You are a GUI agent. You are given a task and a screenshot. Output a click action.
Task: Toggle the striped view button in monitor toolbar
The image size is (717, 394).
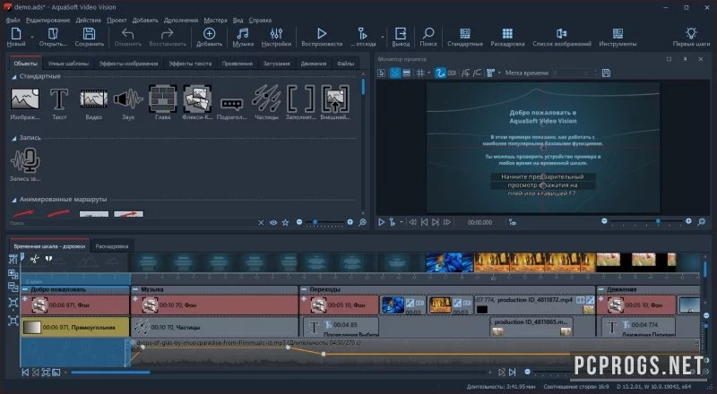click(406, 73)
